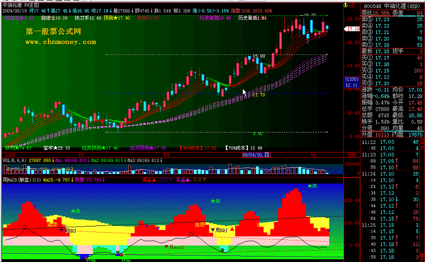The width and height of the screenshot is (425, 262).
Task: Click the 中油化建 FM主图 chart title
Action: [x=21, y=5]
